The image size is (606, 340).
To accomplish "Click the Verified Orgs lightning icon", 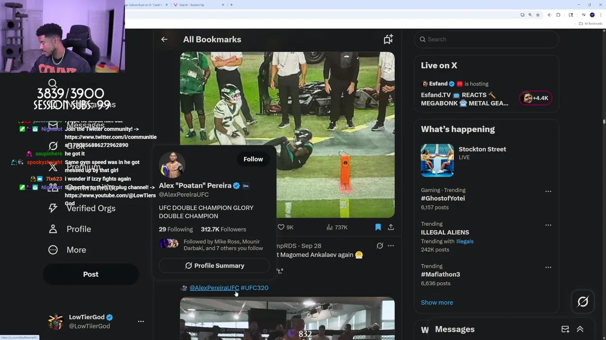I will [53, 208].
